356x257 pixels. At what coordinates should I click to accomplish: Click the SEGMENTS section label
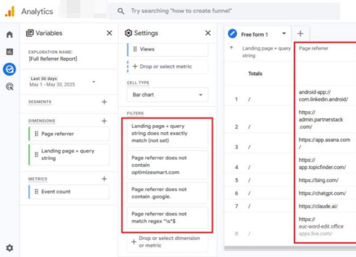tap(40, 102)
